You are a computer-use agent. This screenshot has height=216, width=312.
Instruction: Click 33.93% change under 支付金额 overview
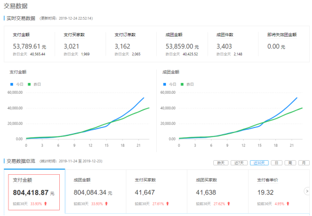pos(36,204)
